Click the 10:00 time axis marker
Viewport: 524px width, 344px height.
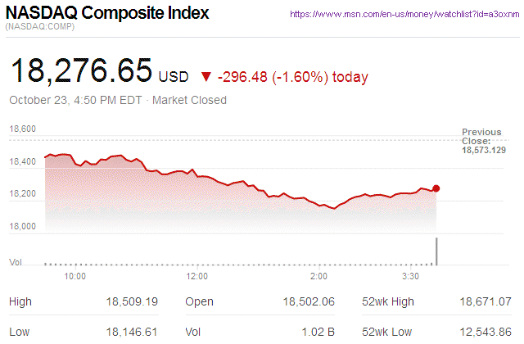pos(75,277)
